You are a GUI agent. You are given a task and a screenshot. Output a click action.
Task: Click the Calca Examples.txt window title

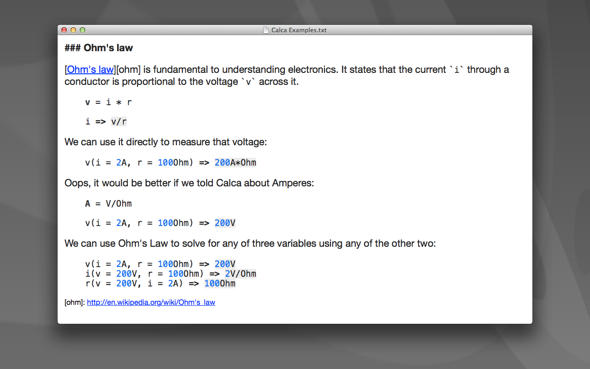point(299,30)
